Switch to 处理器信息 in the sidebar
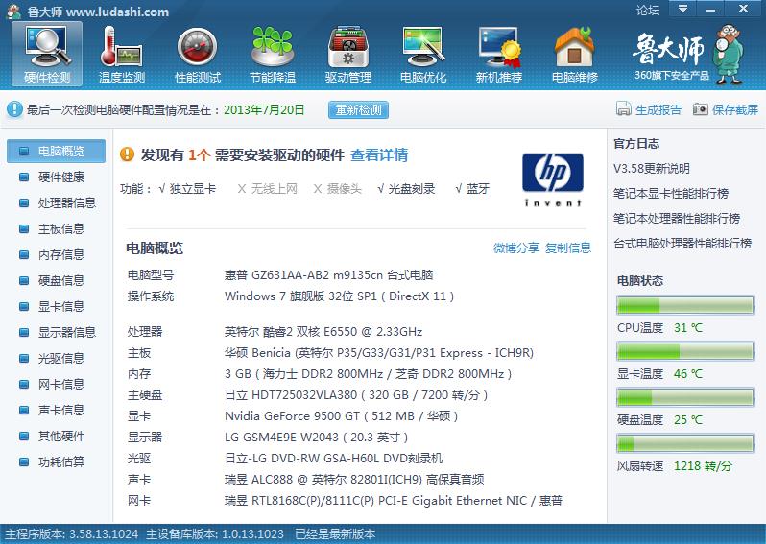Viewport: 766px width, 544px height. click(x=66, y=202)
